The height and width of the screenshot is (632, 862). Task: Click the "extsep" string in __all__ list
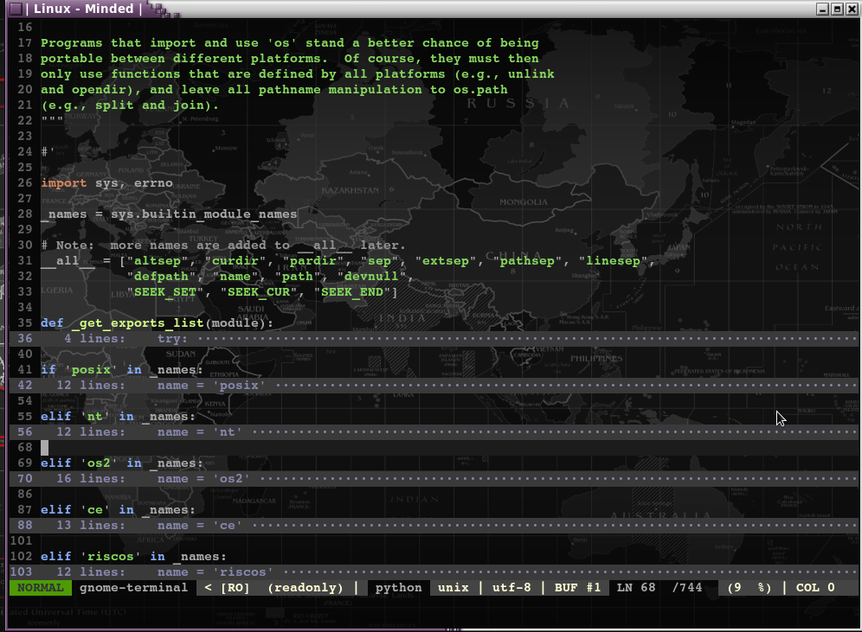[446, 261]
